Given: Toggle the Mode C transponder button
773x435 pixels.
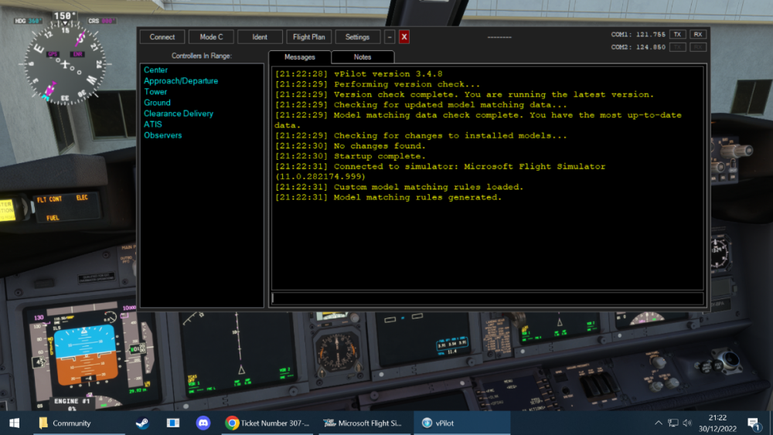Looking at the screenshot, I should pos(211,37).
